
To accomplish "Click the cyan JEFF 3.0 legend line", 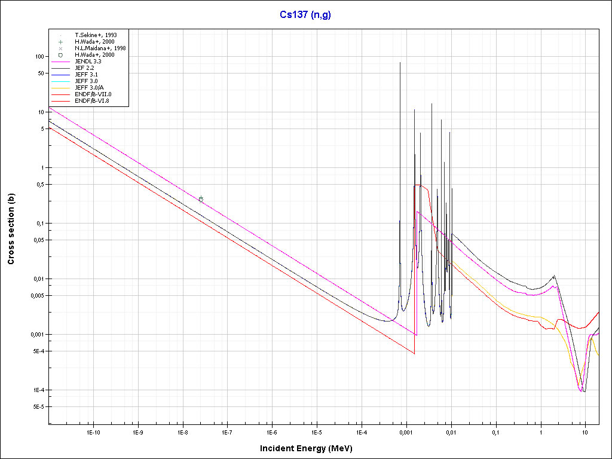I will click(61, 81).
